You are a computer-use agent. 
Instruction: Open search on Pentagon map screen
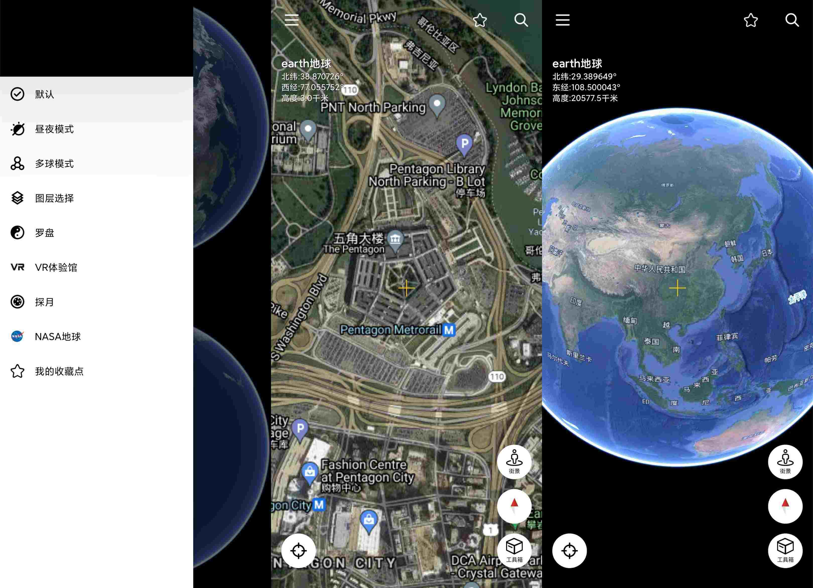pos(521,20)
